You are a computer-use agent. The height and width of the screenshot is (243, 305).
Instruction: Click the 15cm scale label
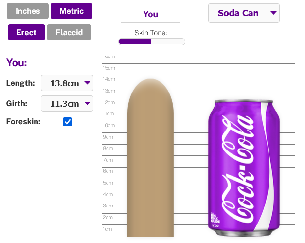[109, 68]
